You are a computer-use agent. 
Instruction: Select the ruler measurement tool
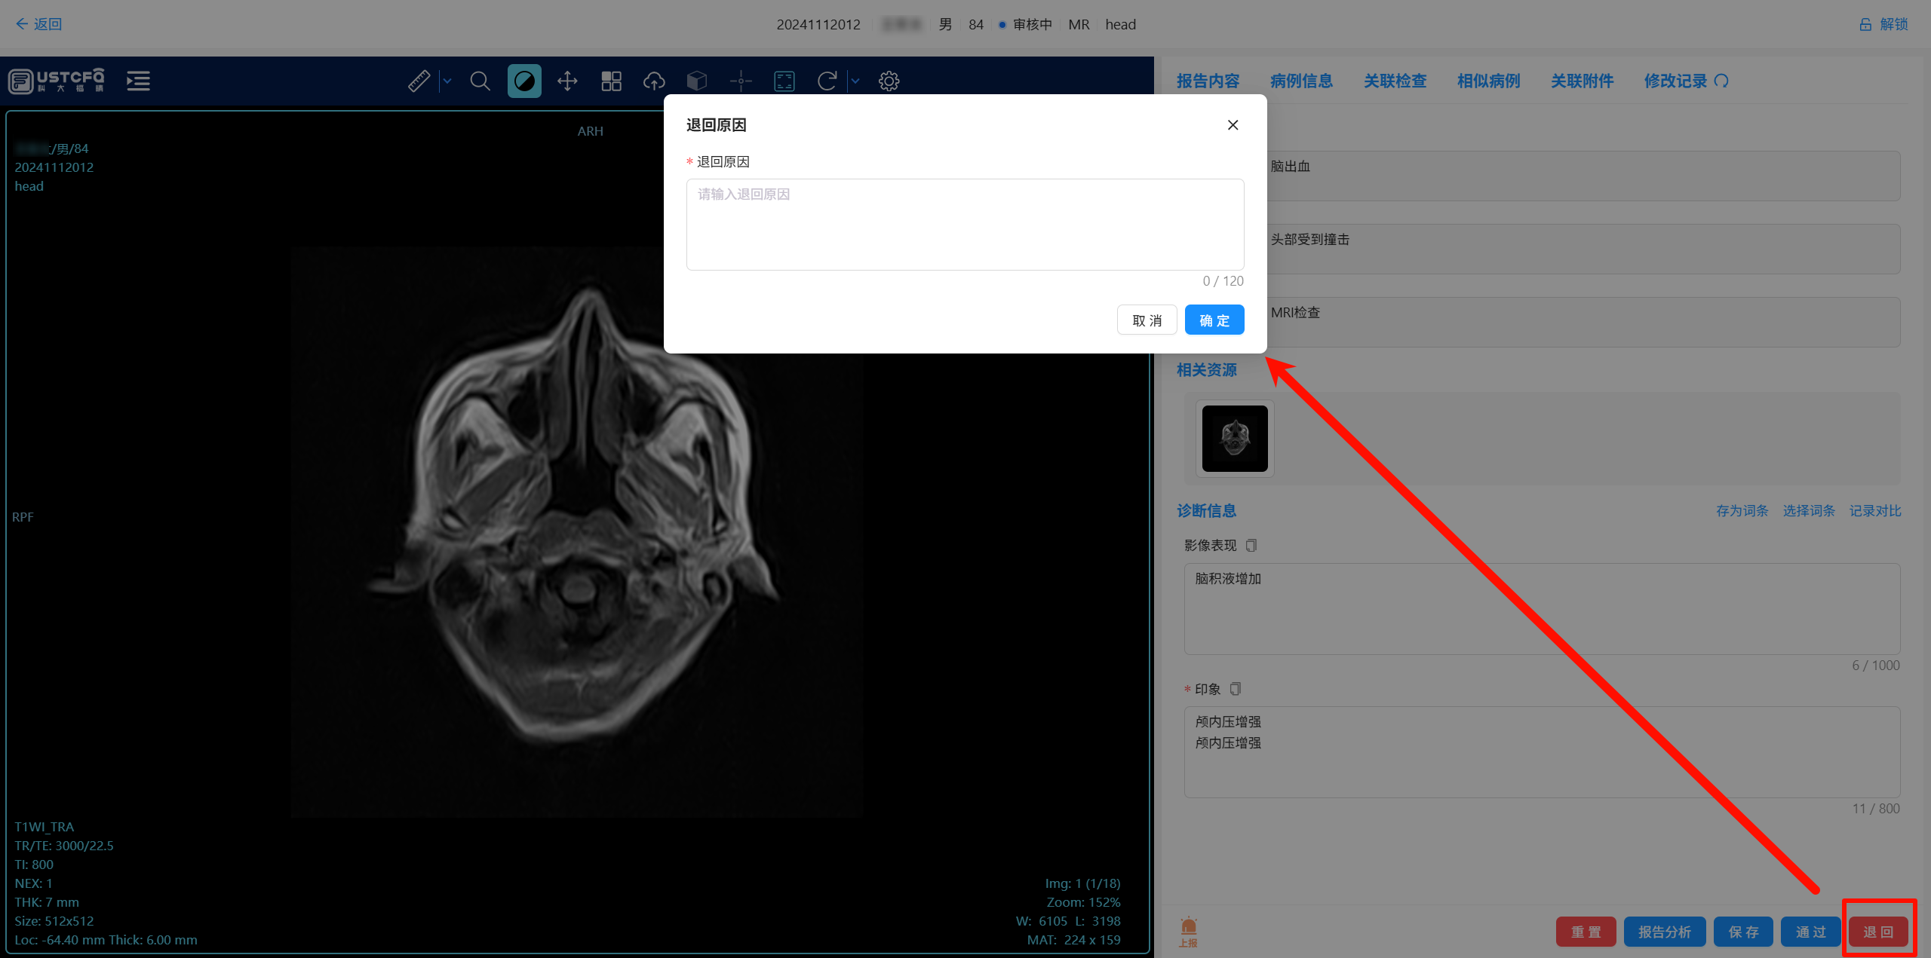click(419, 81)
